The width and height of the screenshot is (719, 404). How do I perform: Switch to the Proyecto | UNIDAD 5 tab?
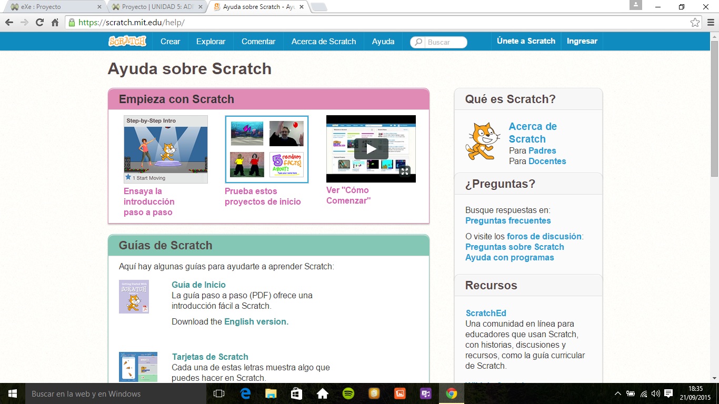[x=158, y=7]
